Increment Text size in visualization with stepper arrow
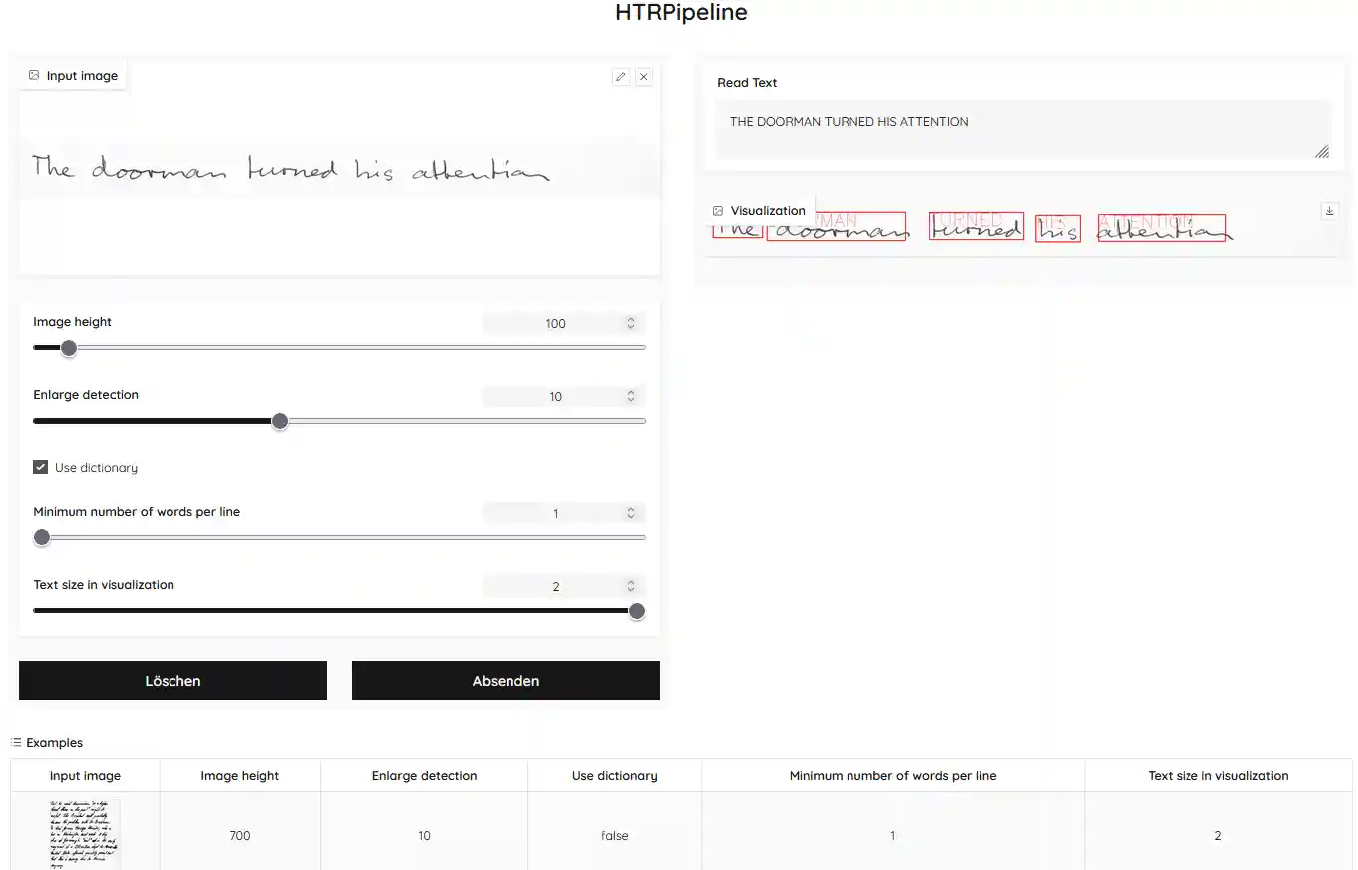Screen dimensions: 1358x870 click(630, 582)
